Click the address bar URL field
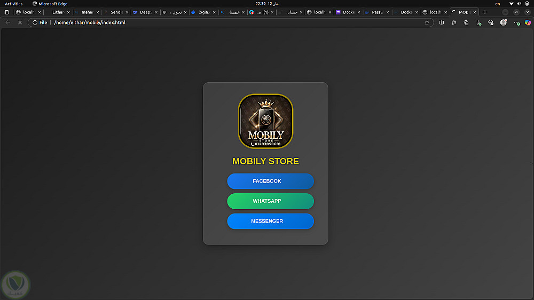The width and height of the screenshot is (534, 300). tap(231, 22)
